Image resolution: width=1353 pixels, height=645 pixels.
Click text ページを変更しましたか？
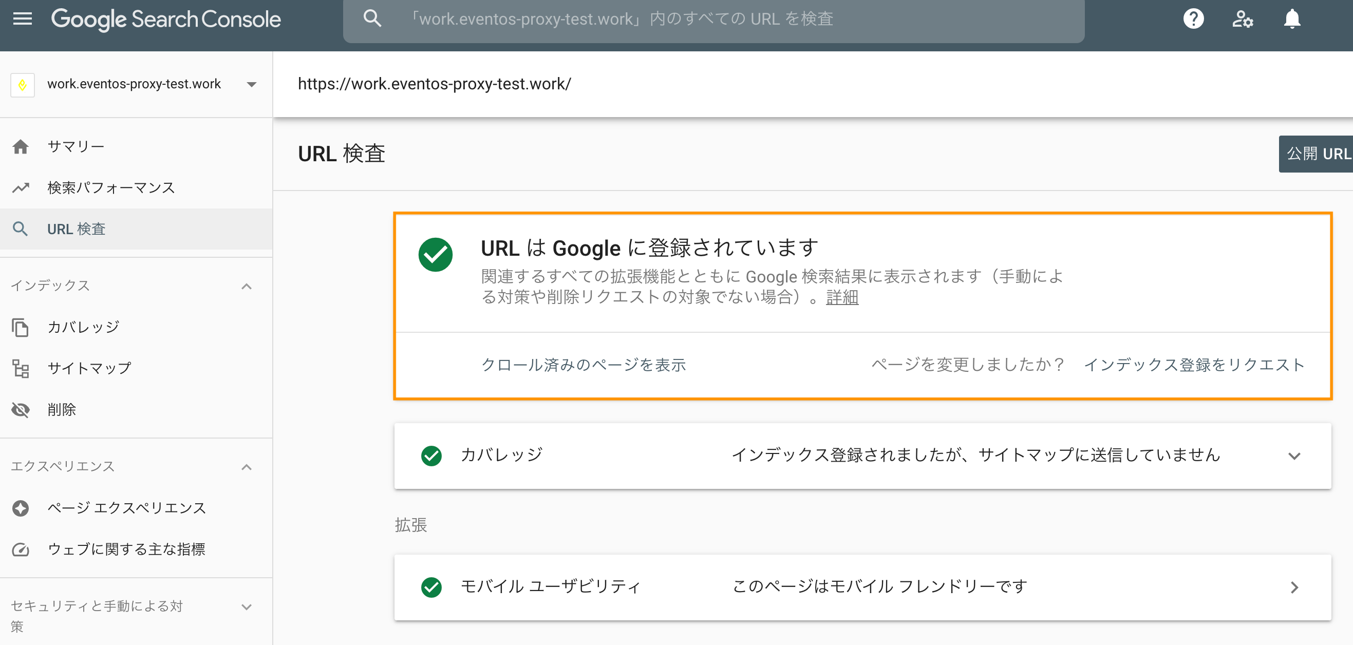pyautogui.click(x=969, y=365)
